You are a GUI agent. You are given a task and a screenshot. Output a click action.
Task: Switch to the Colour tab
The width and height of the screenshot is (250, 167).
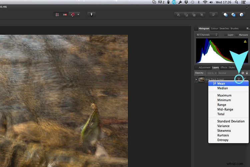(214, 28)
